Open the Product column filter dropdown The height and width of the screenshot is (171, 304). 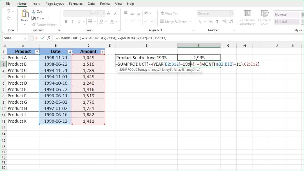click(x=37, y=52)
